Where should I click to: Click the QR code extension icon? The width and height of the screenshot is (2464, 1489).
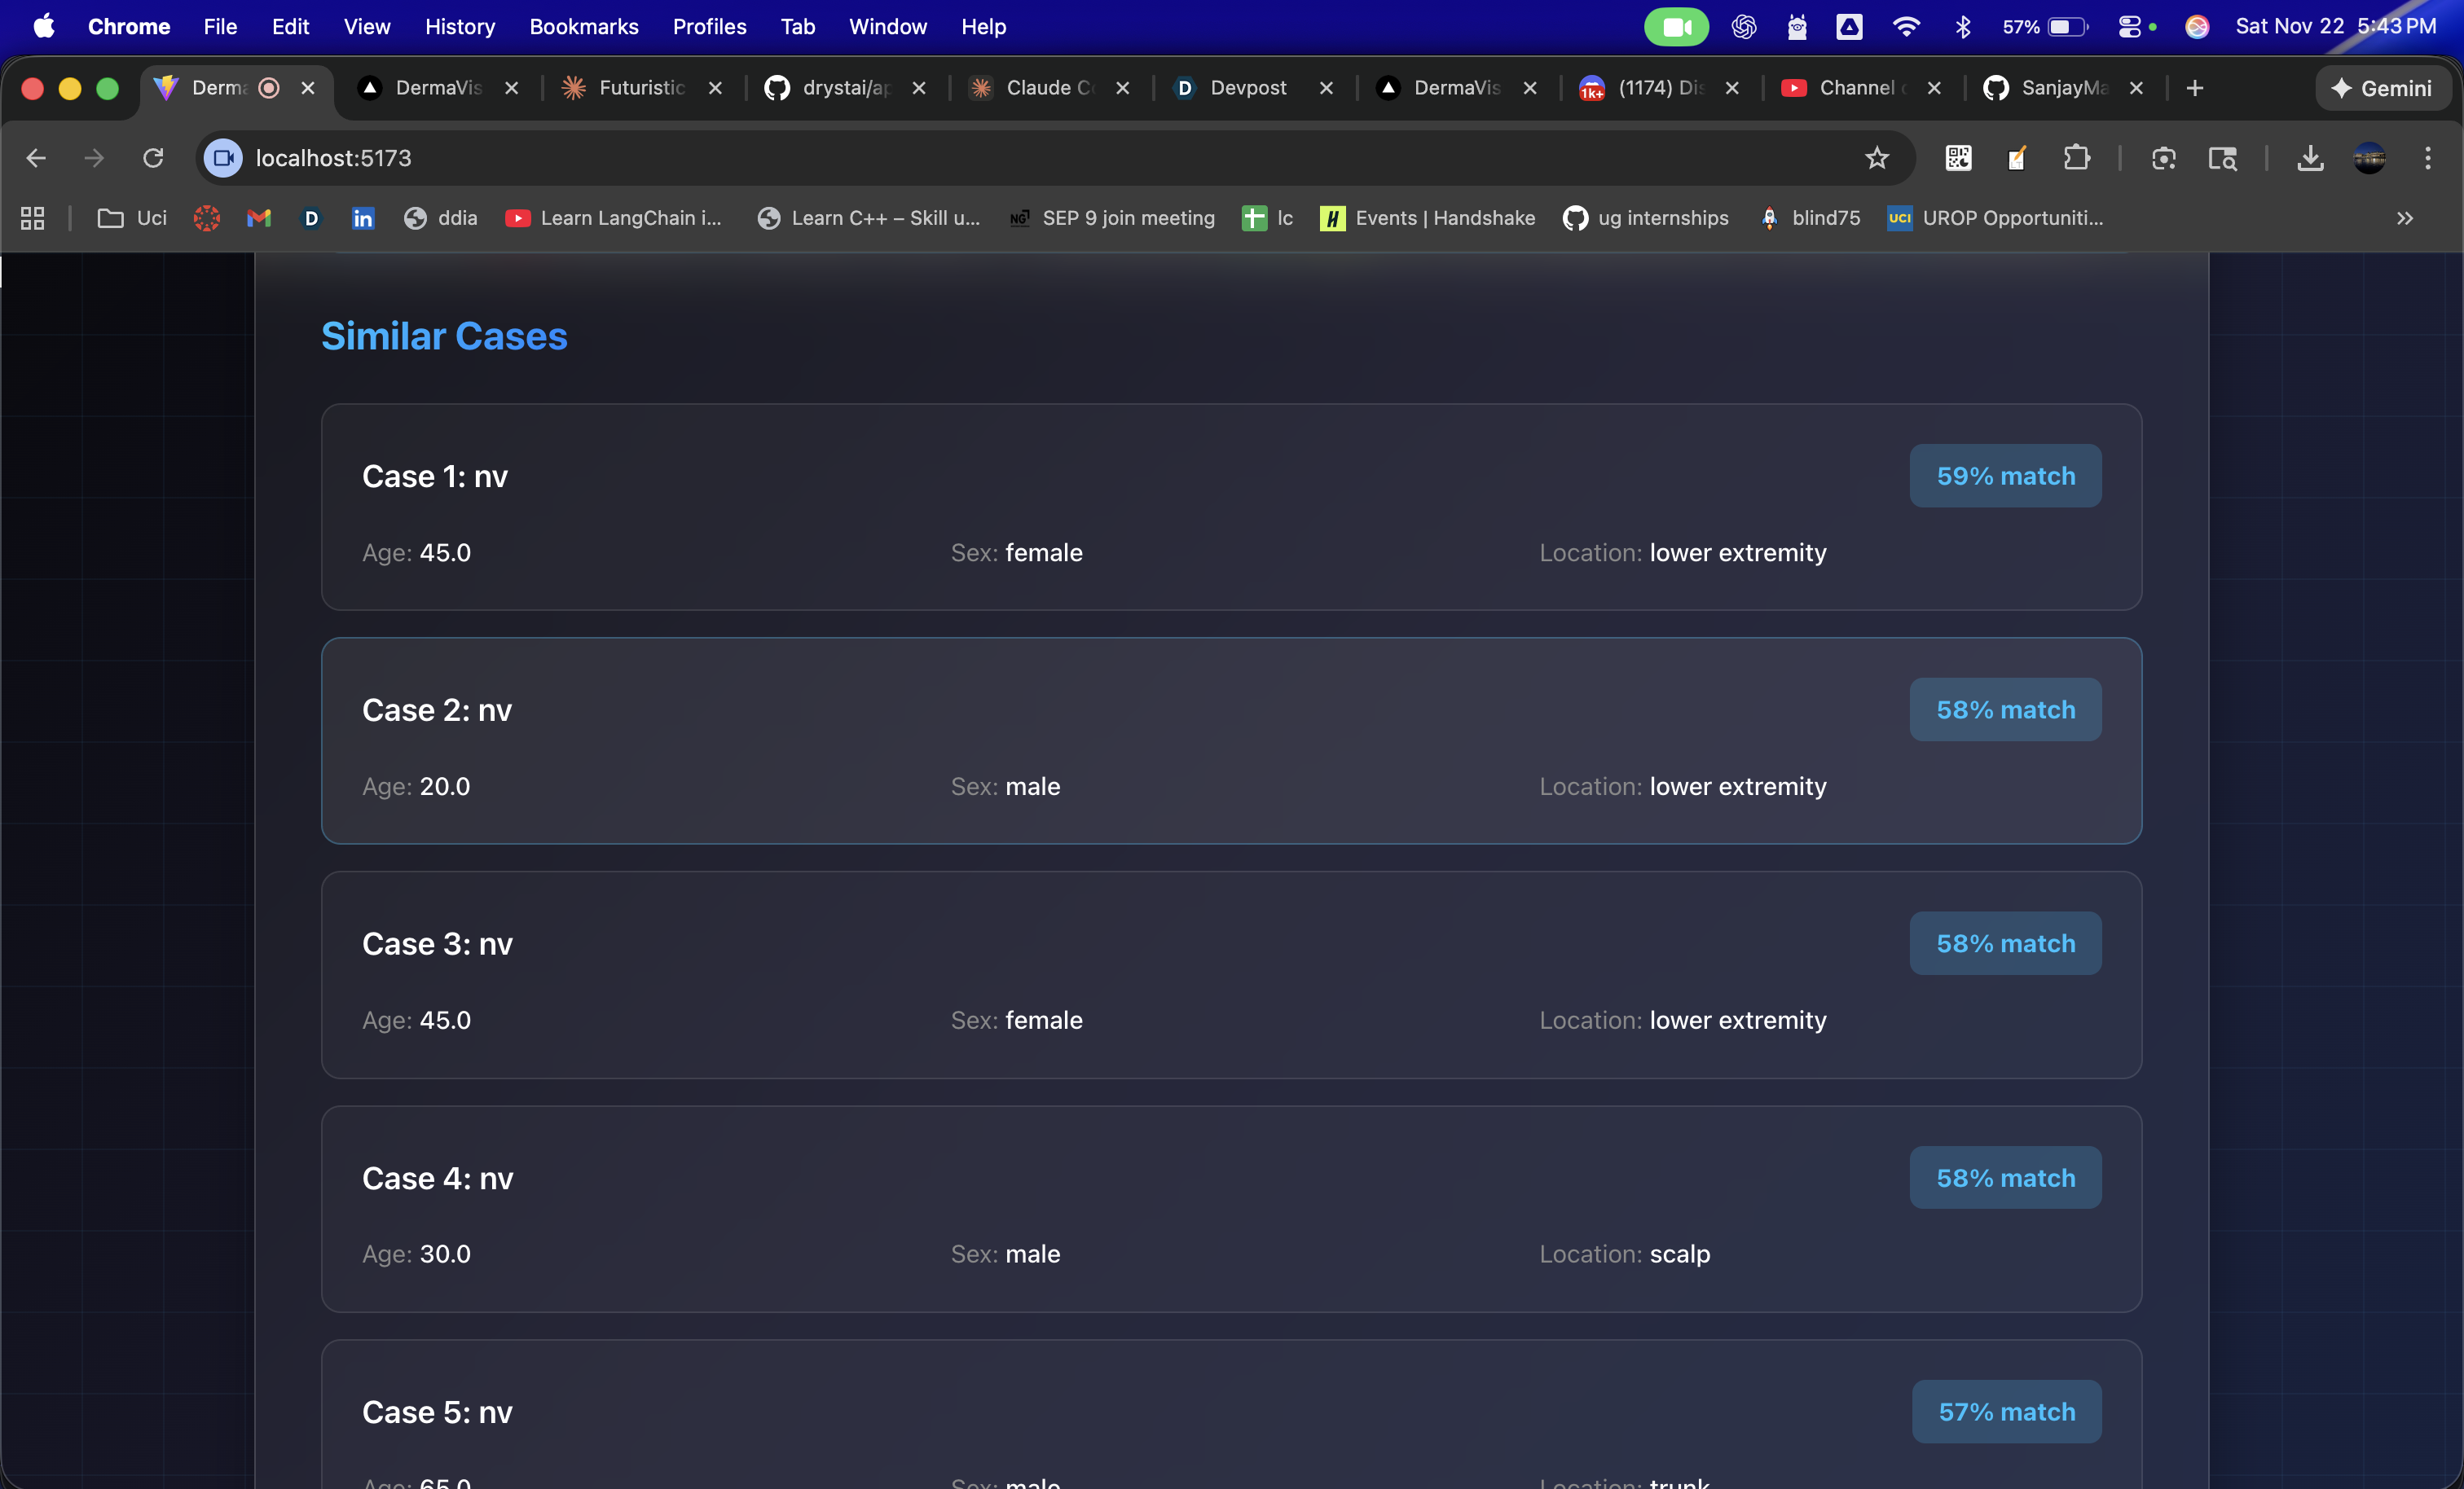pyautogui.click(x=1958, y=158)
